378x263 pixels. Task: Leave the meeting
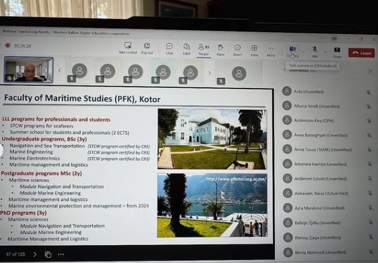(361, 53)
